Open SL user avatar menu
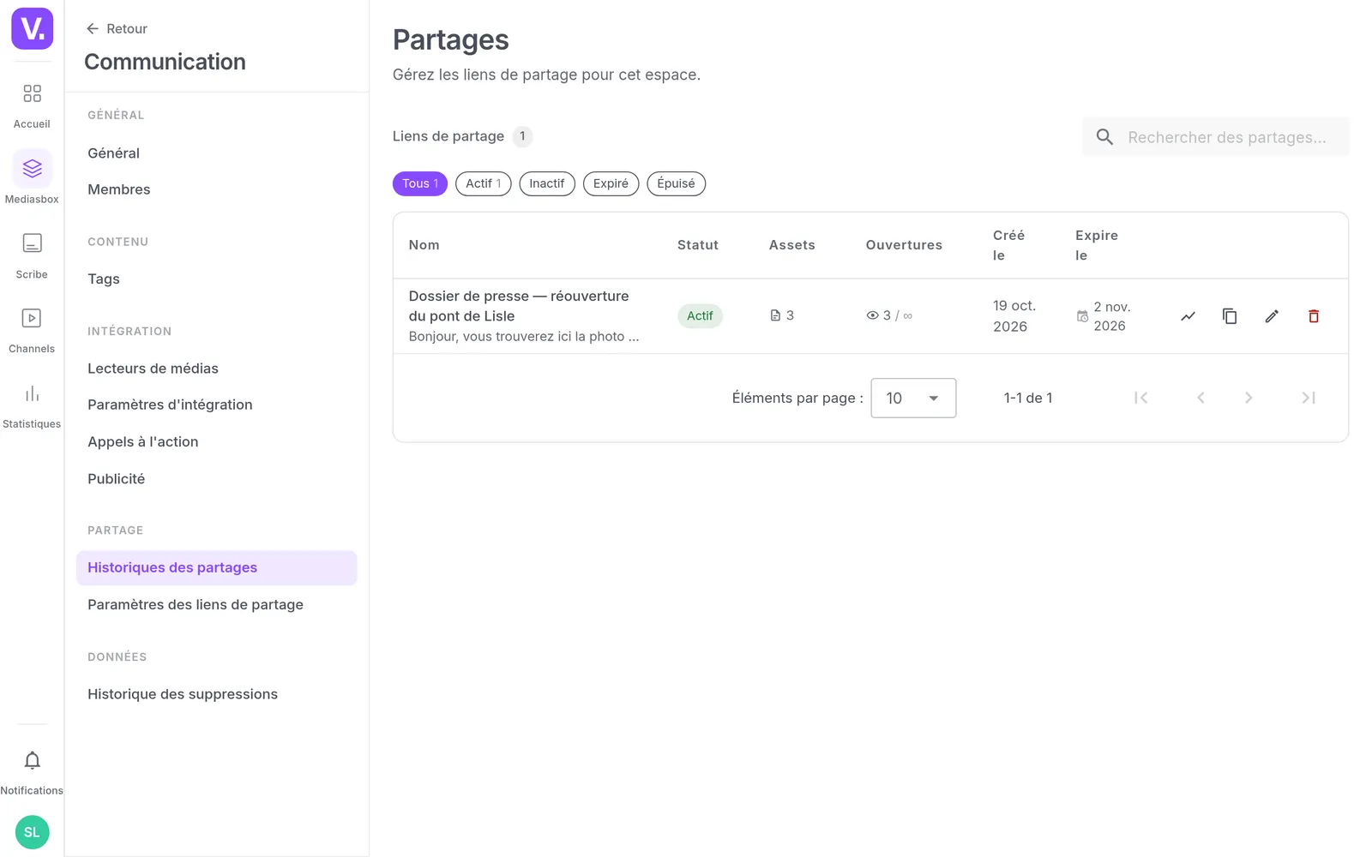The image size is (1372, 857). coord(32,832)
